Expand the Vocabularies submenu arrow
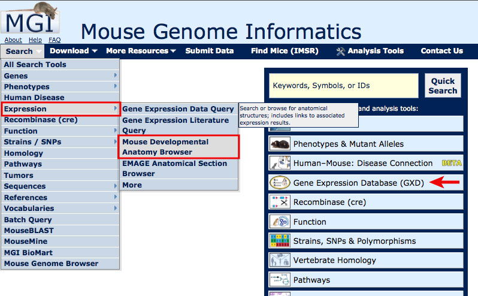Screen dimensions: 478x296 pyautogui.click(x=115, y=208)
